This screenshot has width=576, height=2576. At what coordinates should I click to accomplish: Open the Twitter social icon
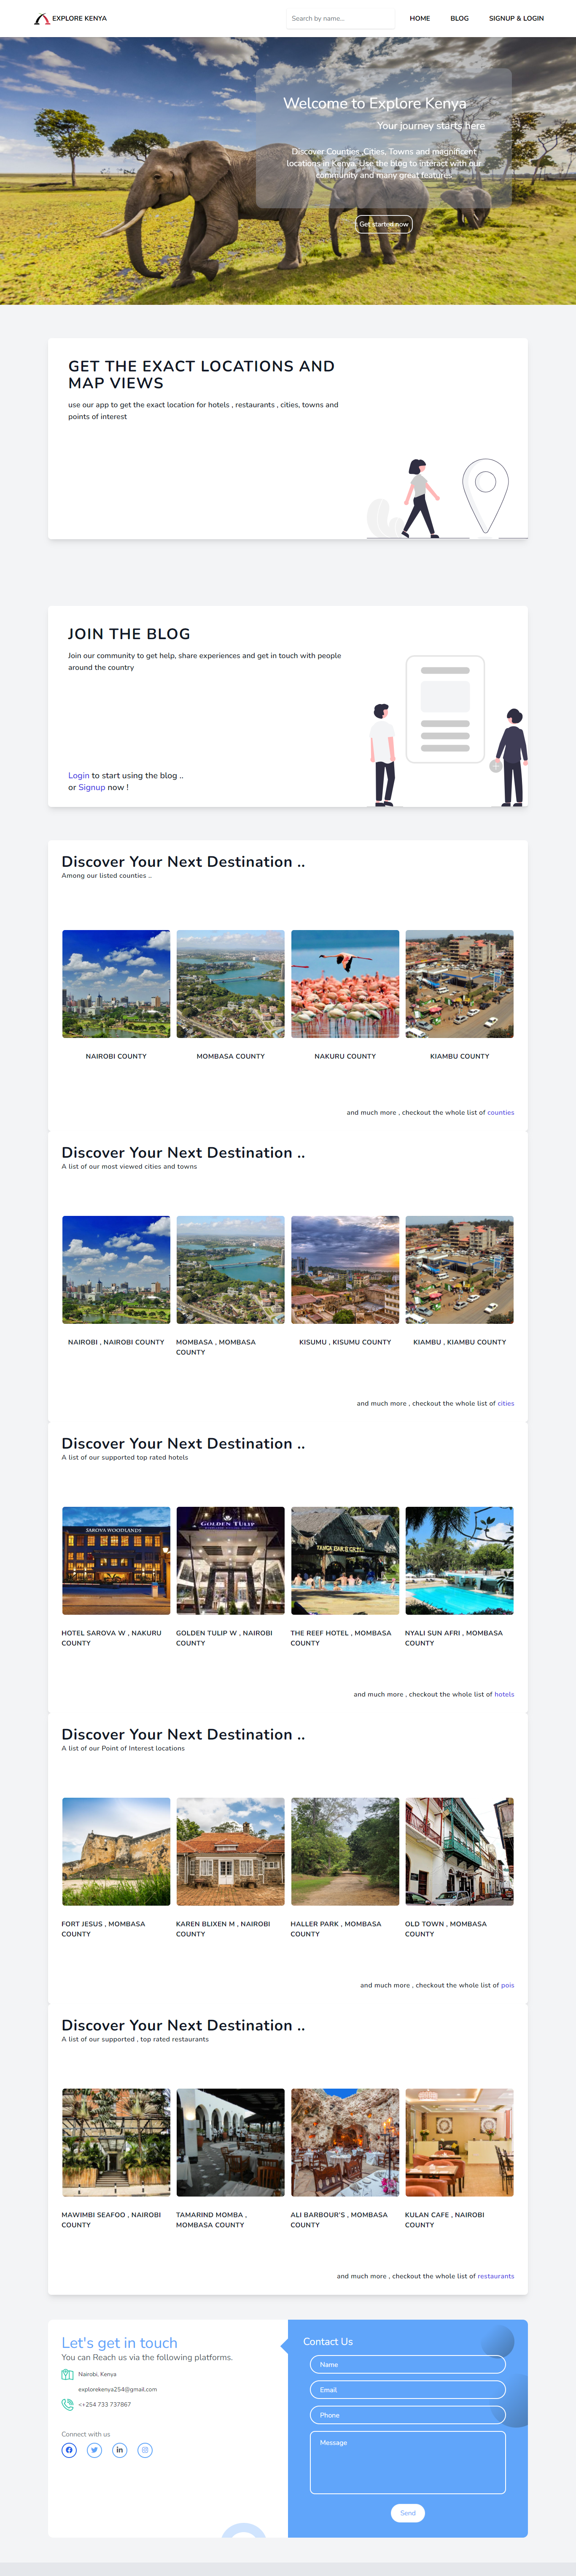(x=94, y=2449)
